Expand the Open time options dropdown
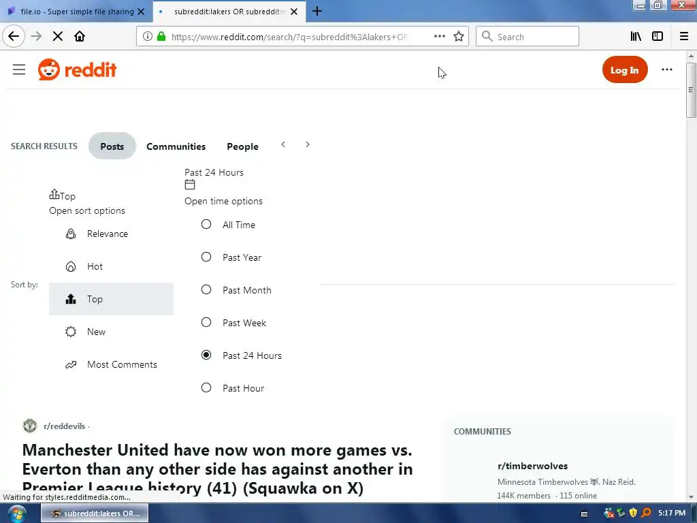Image resolution: width=697 pixels, height=523 pixels. pos(223,201)
